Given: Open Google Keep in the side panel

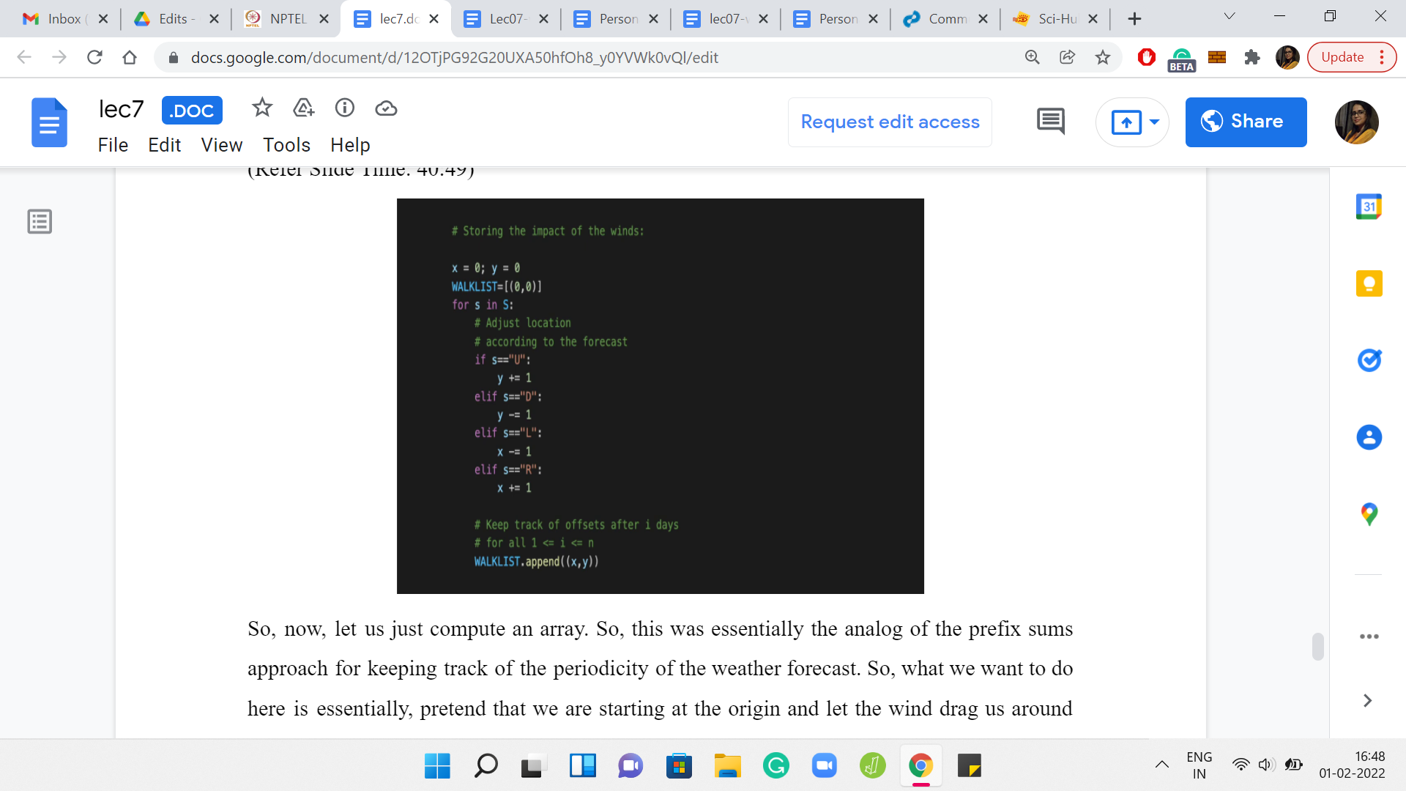Looking at the screenshot, I should pos(1368,283).
